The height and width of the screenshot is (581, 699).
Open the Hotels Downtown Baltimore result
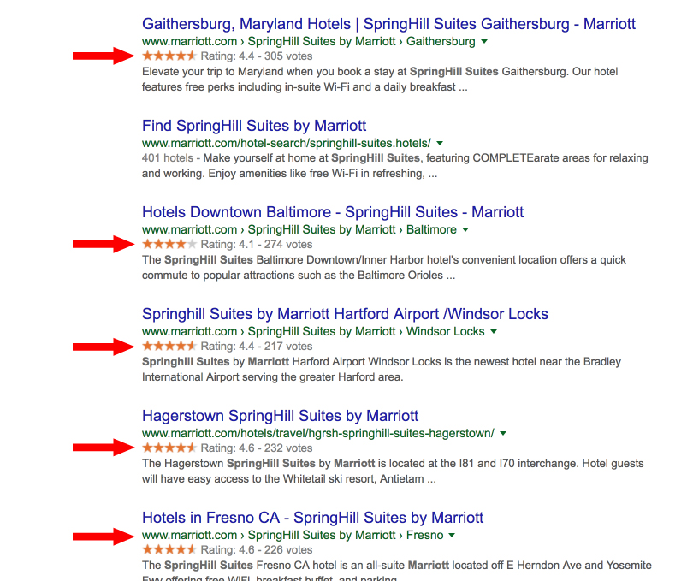click(333, 212)
